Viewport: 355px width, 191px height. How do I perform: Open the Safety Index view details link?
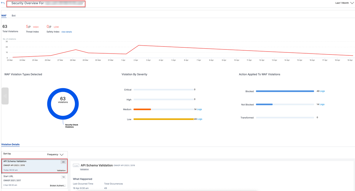(67, 32)
